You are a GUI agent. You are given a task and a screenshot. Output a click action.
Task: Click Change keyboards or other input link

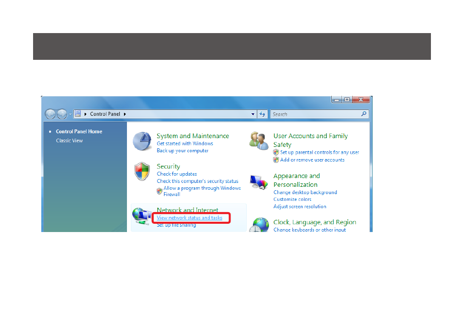pyautogui.click(x=309, y=230)
